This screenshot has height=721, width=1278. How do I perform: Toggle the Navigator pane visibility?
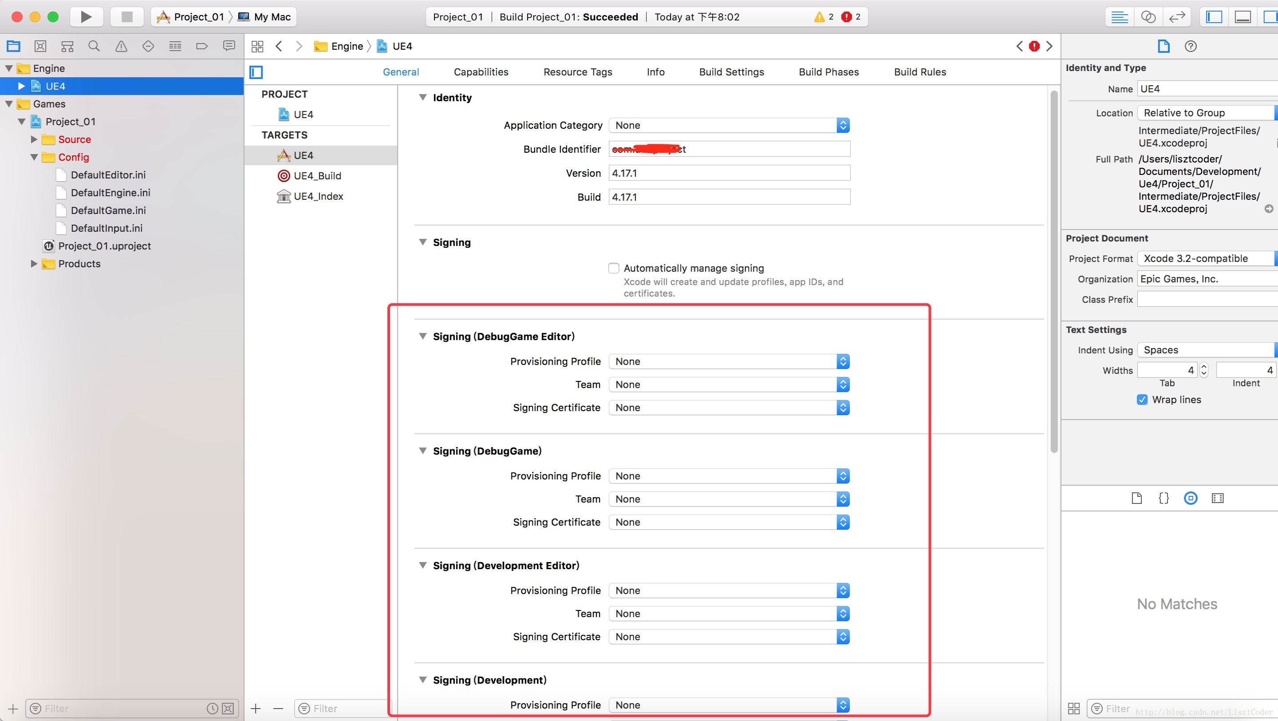pyautogui.click(x=1214, y=17)
